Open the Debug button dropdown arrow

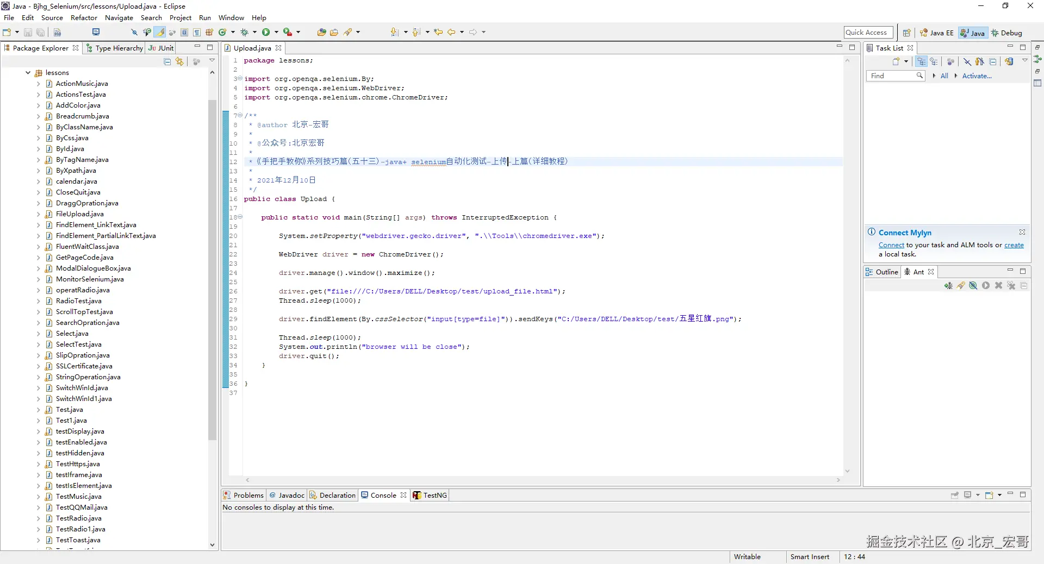pos(254,32)
